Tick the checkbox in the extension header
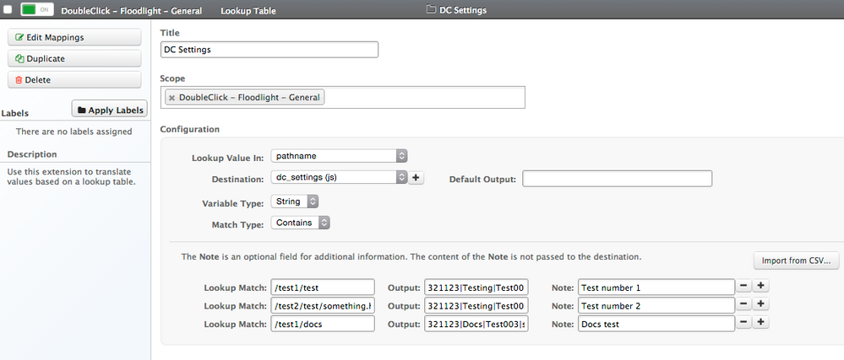844x360 pixels. [x=8, y=10]
